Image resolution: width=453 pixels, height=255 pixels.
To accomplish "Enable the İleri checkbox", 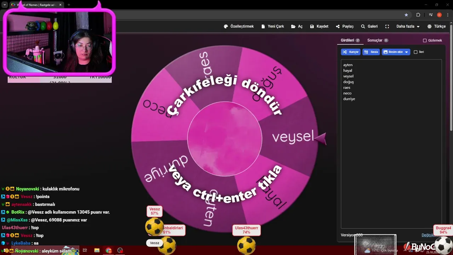I will (x=415, y=52).
